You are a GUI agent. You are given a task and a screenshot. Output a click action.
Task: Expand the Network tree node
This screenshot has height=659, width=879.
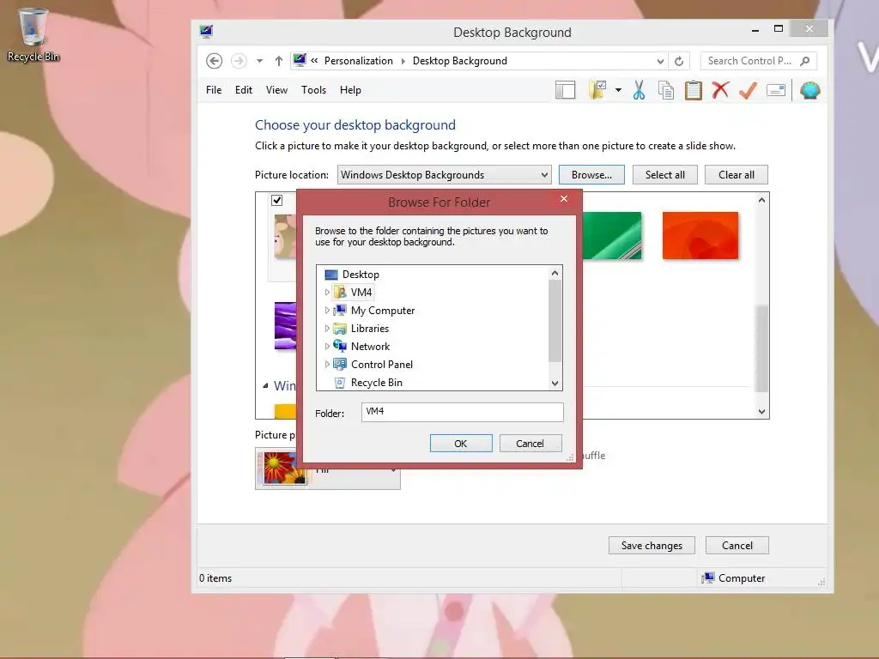[327, 347]
